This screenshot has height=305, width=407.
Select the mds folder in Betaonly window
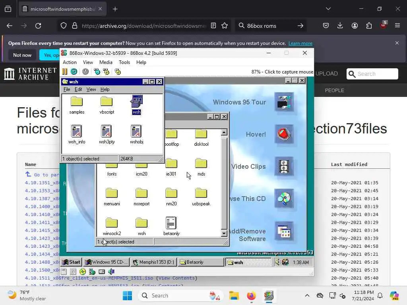pos(201,168)
